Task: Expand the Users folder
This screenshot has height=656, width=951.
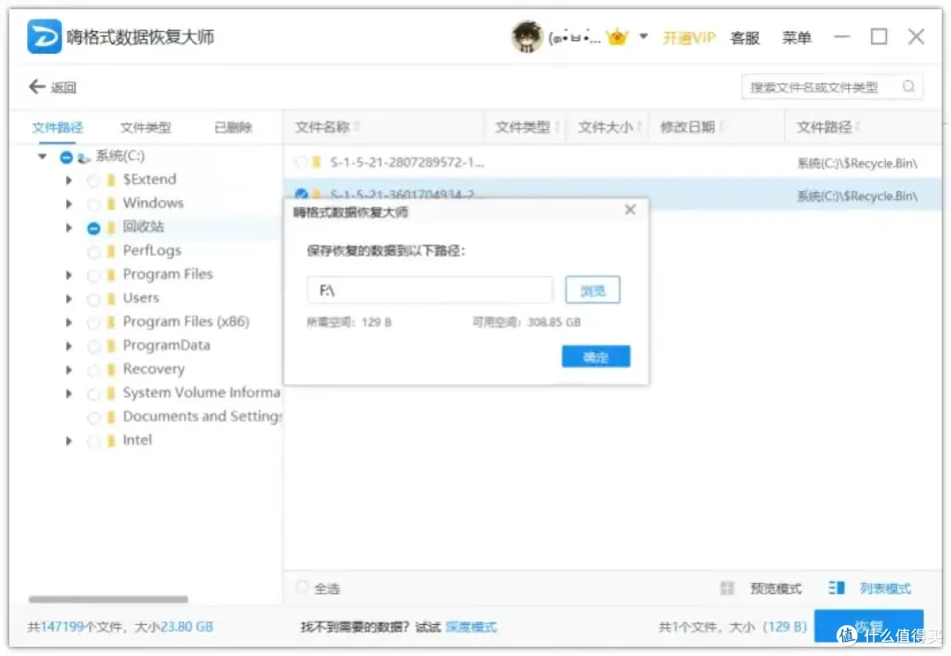Action: [x=69, y=299]
